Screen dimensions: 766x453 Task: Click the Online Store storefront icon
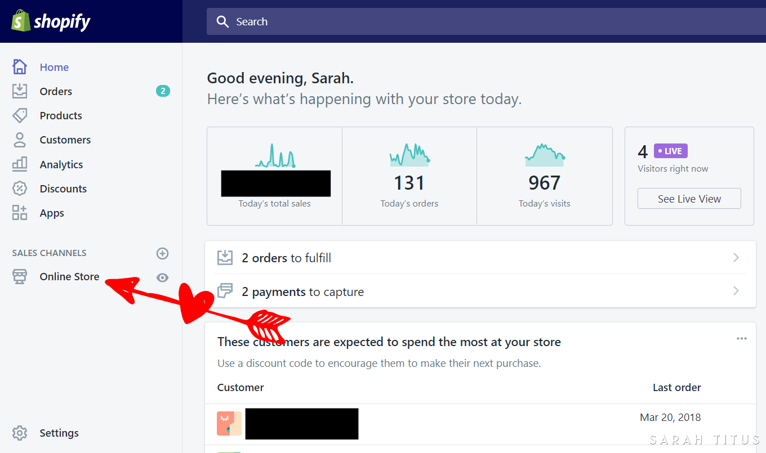coord(20,277)
